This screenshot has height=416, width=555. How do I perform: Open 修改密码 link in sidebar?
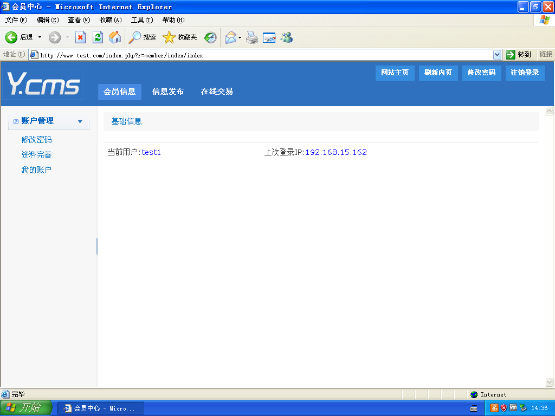pyautogui.click(x=36, y=140)
